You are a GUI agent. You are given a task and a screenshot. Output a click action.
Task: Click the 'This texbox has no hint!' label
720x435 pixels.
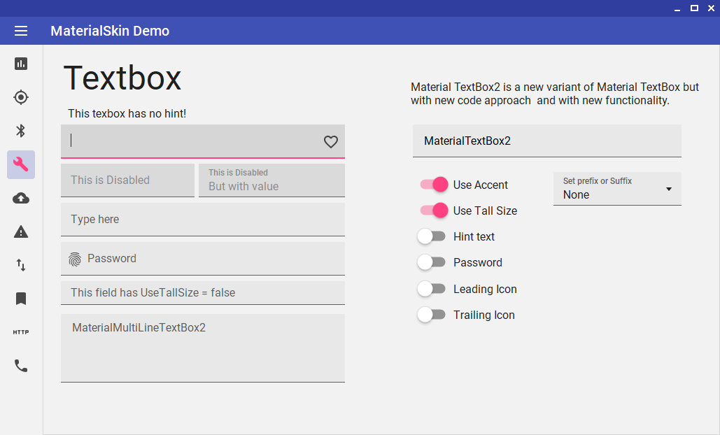click(x=127, y=114)
